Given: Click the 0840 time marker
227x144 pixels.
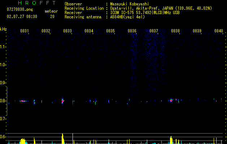Looking at the screenshot, I should click(x=219, y=31).
